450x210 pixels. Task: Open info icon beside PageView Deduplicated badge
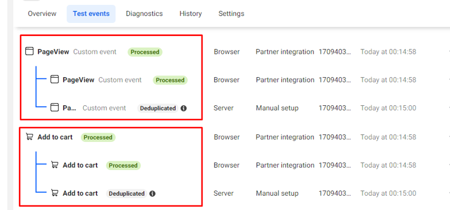(184, 108)
